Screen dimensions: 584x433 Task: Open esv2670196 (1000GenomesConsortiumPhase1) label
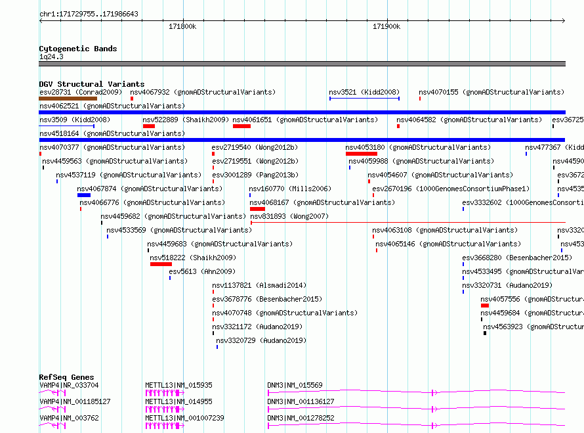click(x=451, y=189)
